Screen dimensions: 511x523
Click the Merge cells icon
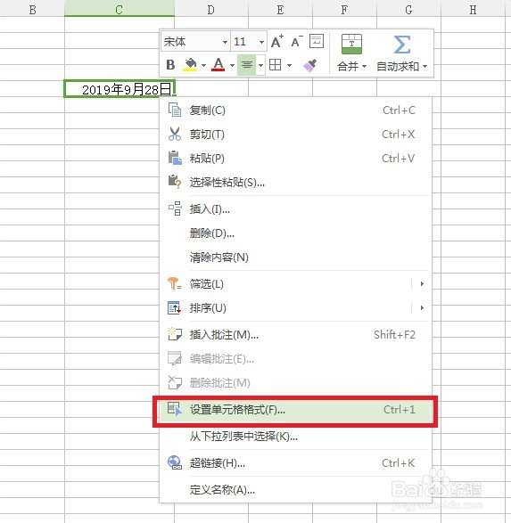click(x=351, y=44)
